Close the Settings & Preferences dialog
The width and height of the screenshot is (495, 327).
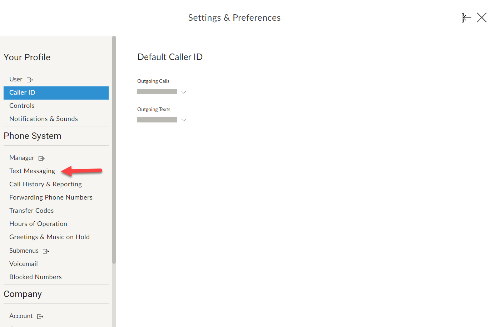click(x=482, y=17)
